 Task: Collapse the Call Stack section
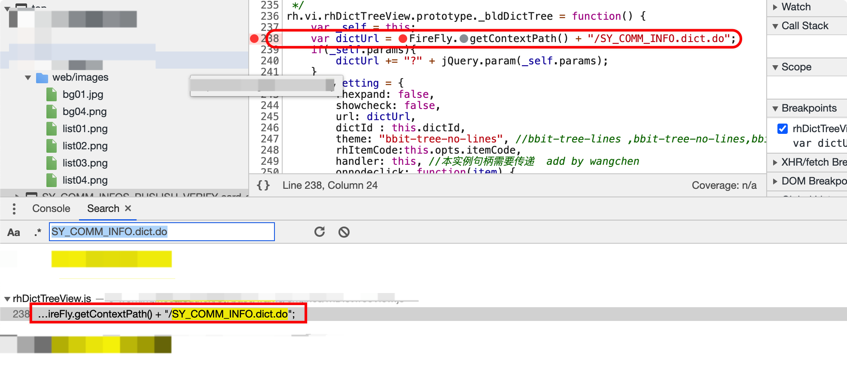[x=775, y=26]
